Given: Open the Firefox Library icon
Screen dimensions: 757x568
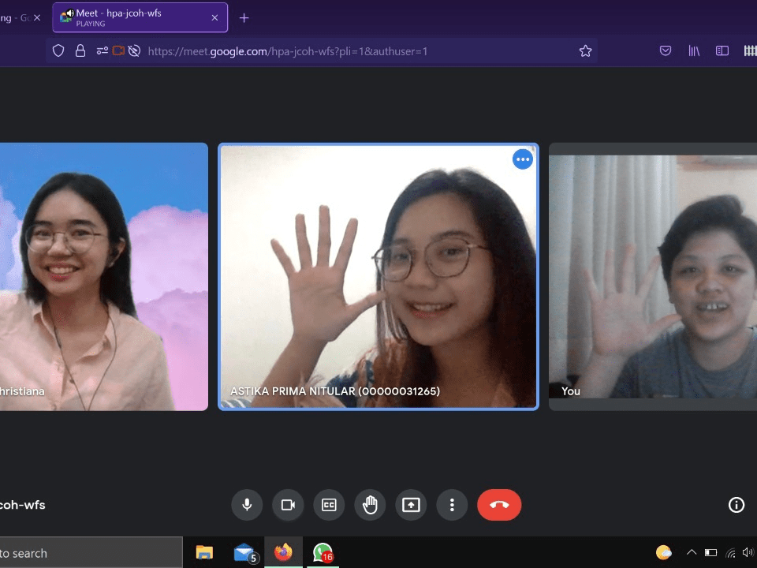Looking at the screenshot, I should (694, 51).
